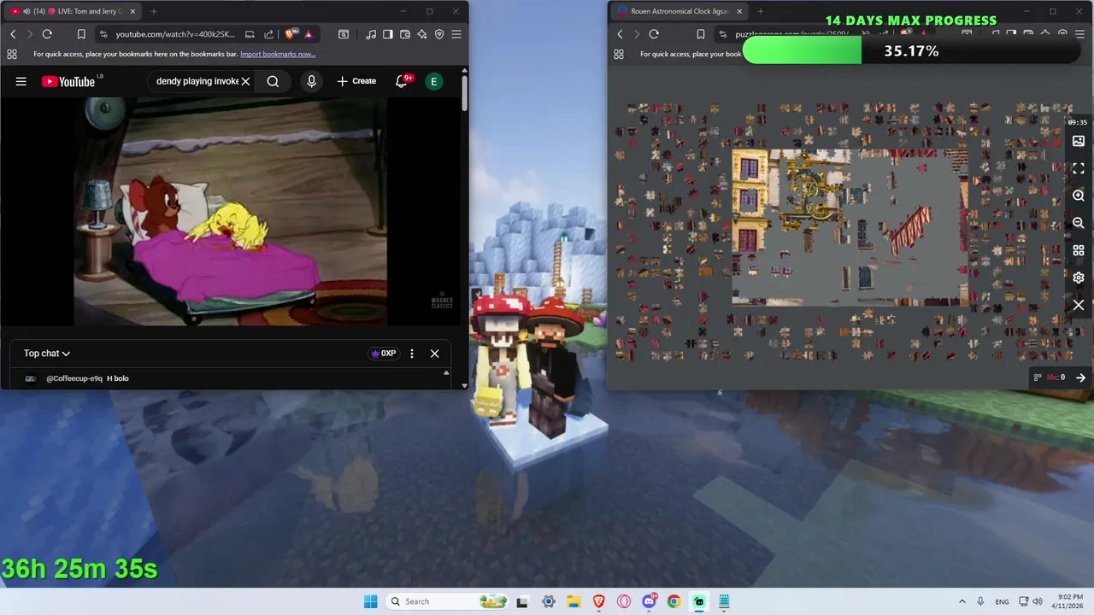Screen dimensions: 1094x615
Task: Run the YouTube search magnifier button
Action: (x=273, y=81)
